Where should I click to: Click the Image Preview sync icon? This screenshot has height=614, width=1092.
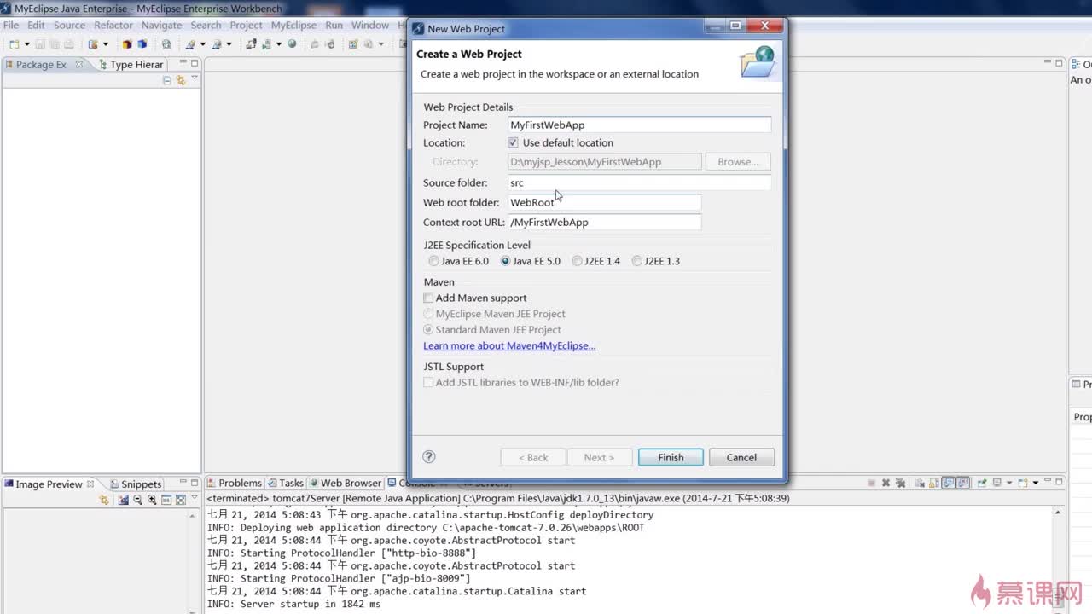point(104,500)
